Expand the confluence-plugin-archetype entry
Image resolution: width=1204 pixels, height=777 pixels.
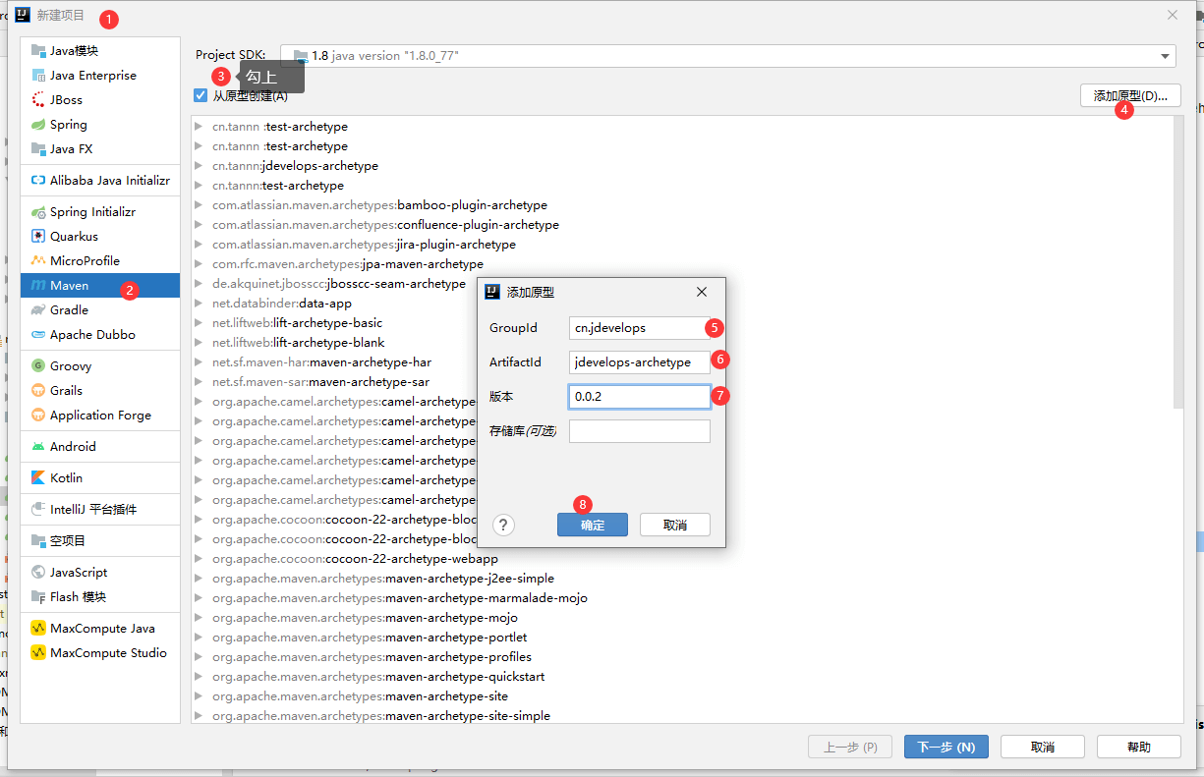(x=200, y=225)
